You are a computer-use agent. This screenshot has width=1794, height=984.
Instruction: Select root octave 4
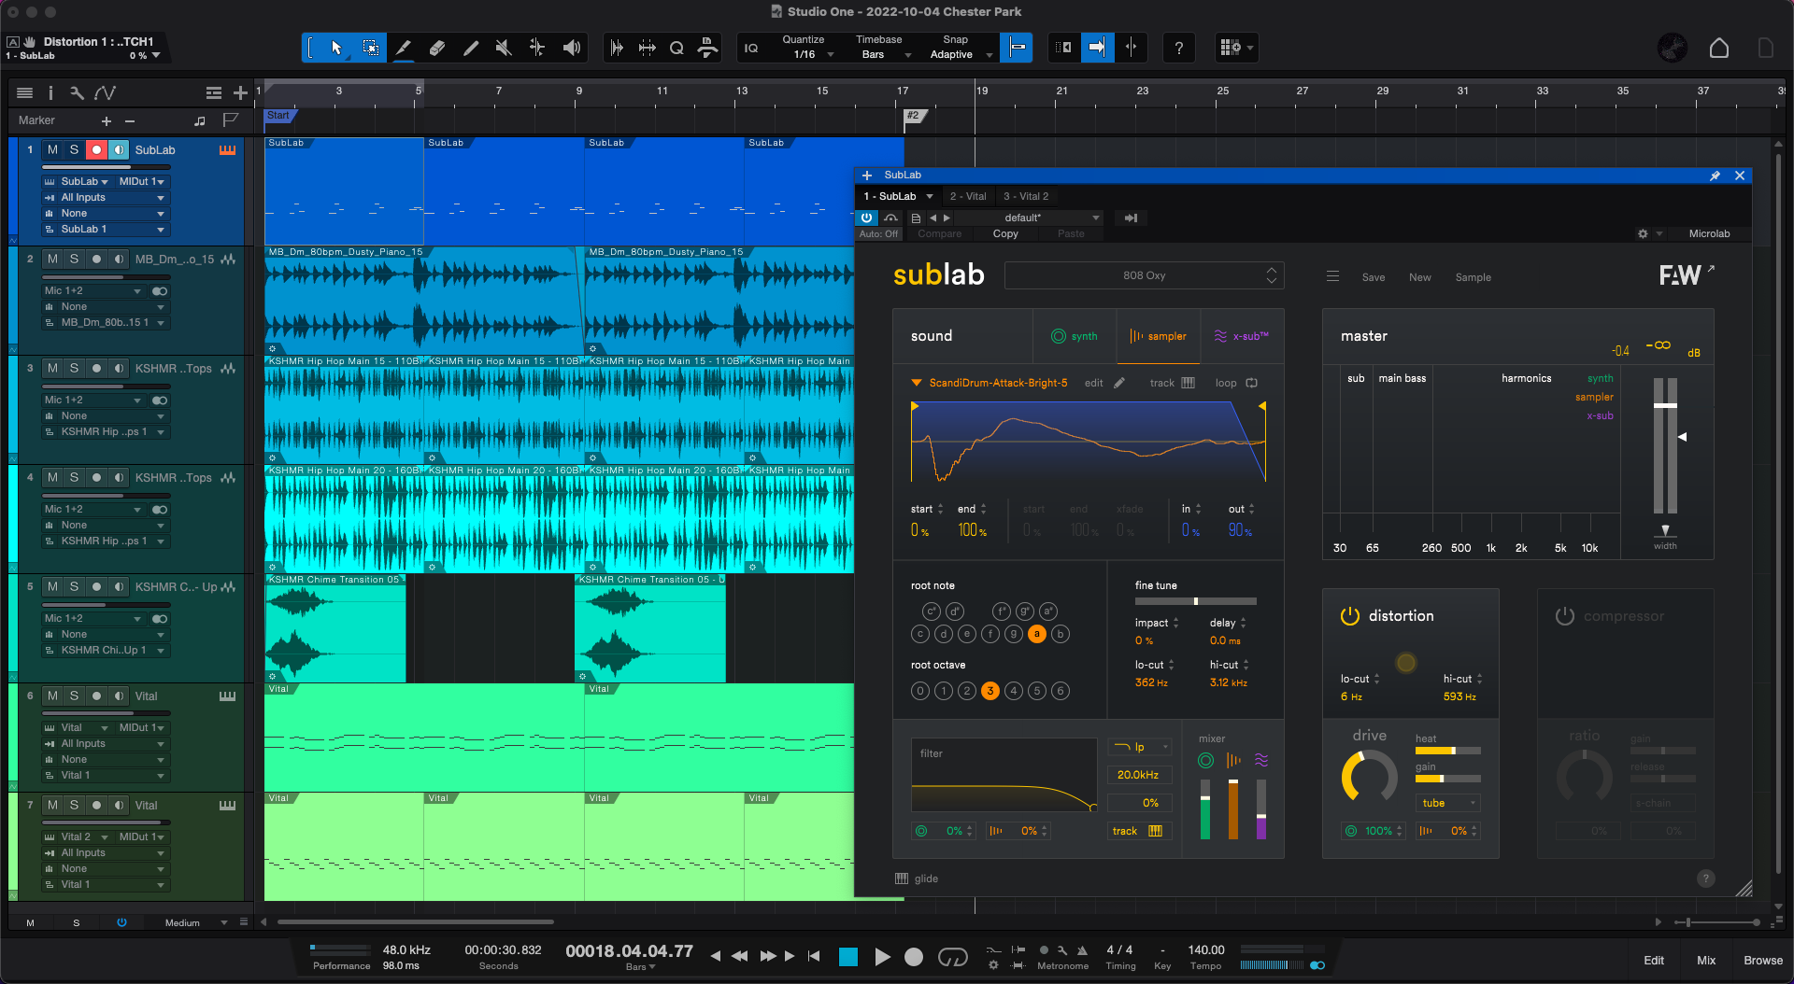tap(1014, 691)
